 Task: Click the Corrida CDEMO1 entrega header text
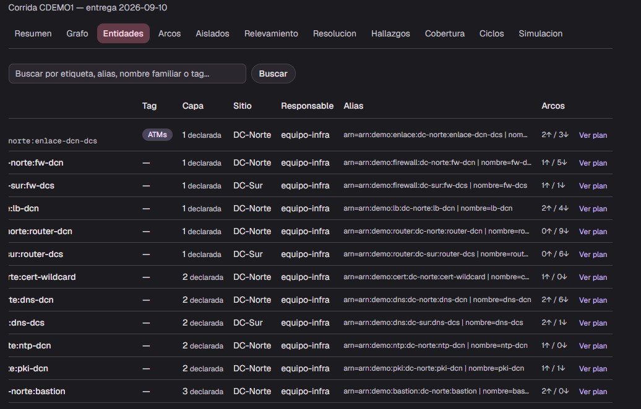point(87,7)
